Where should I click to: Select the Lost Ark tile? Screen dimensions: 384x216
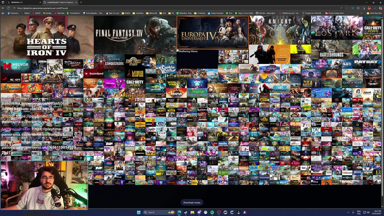click(x=337, y=28)
